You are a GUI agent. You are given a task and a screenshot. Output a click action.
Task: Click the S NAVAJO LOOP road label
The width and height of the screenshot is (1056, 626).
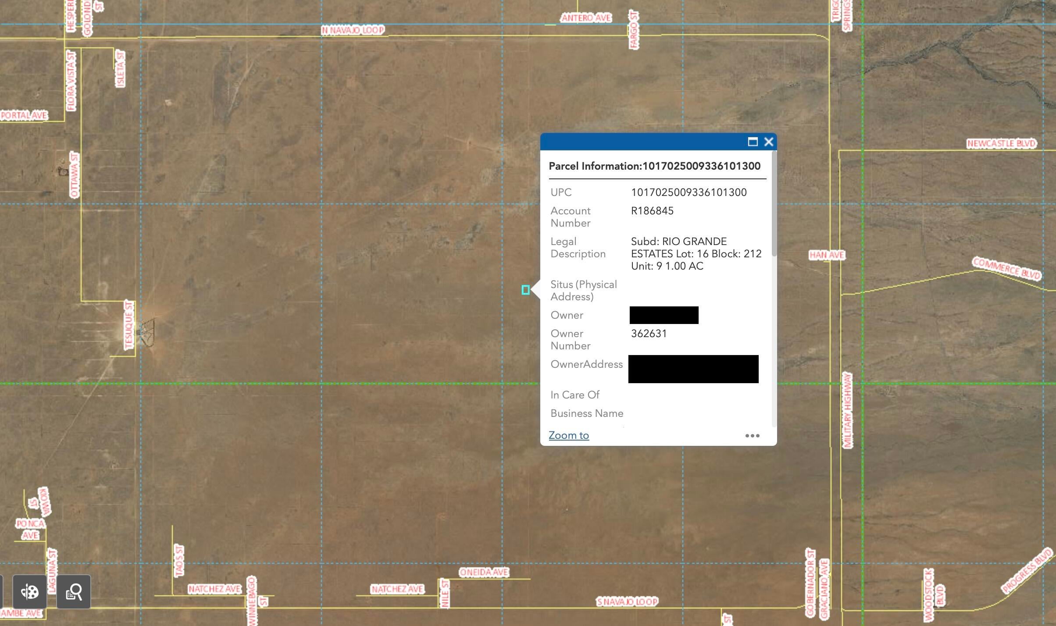point(627,601)
